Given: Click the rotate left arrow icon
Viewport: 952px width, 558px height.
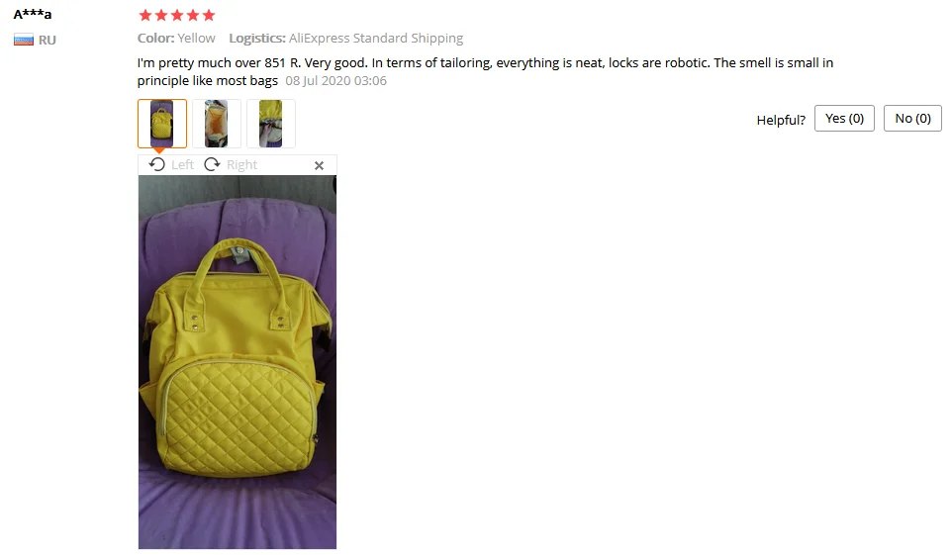Looking at the screenshot, I should [x=156, y=164].
